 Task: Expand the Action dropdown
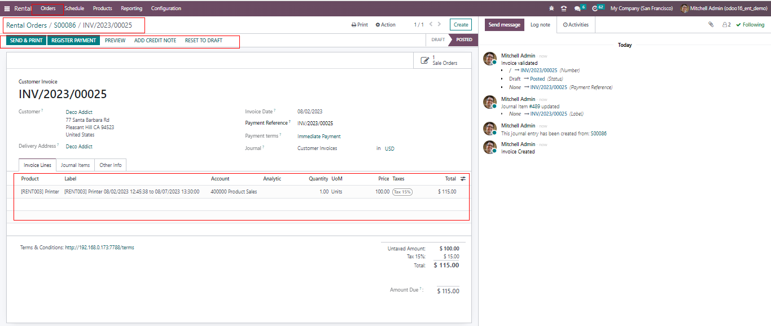click(x=385, y=25)
